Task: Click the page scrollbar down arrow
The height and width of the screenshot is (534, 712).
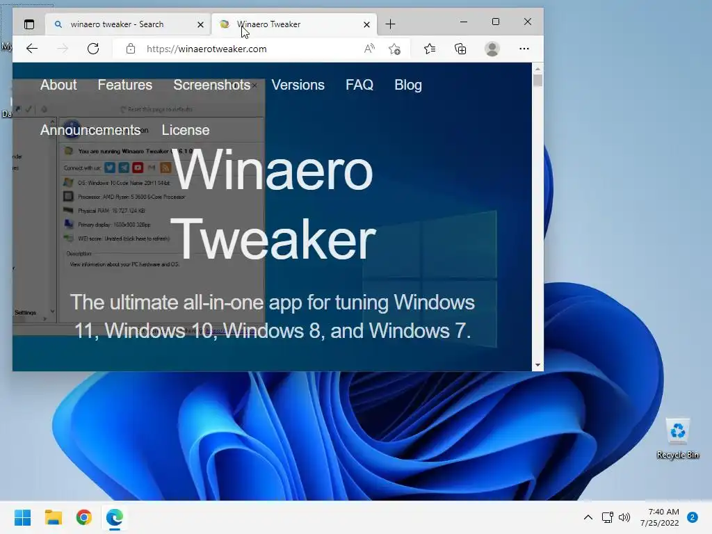Action: pyautogui.click(x=537, y=365)
